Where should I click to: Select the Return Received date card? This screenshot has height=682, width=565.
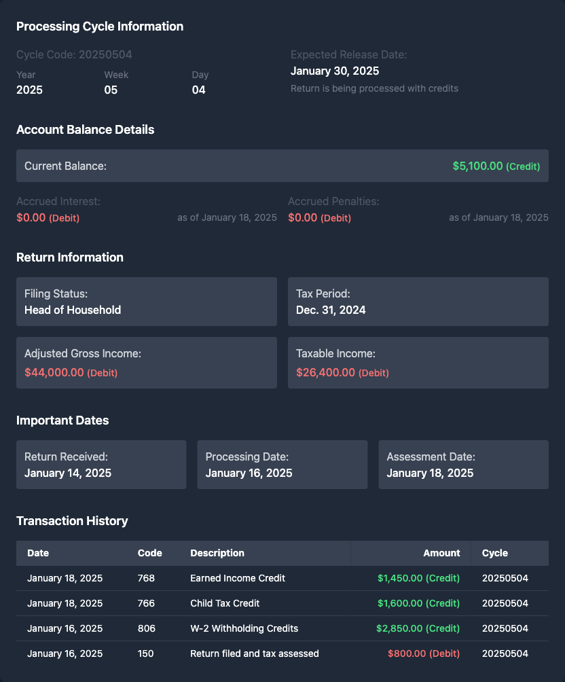coord(101,465)
